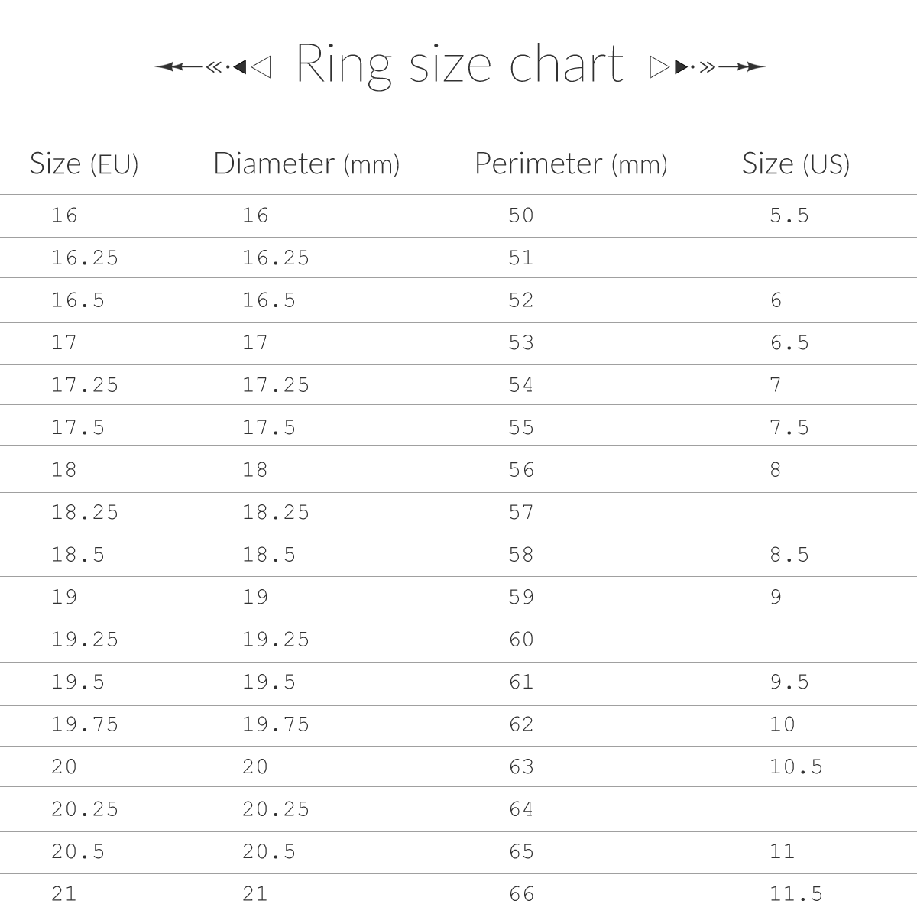Choose EU size 19.75 in the first column
The image size is (917, 917).
pos(85,724)
